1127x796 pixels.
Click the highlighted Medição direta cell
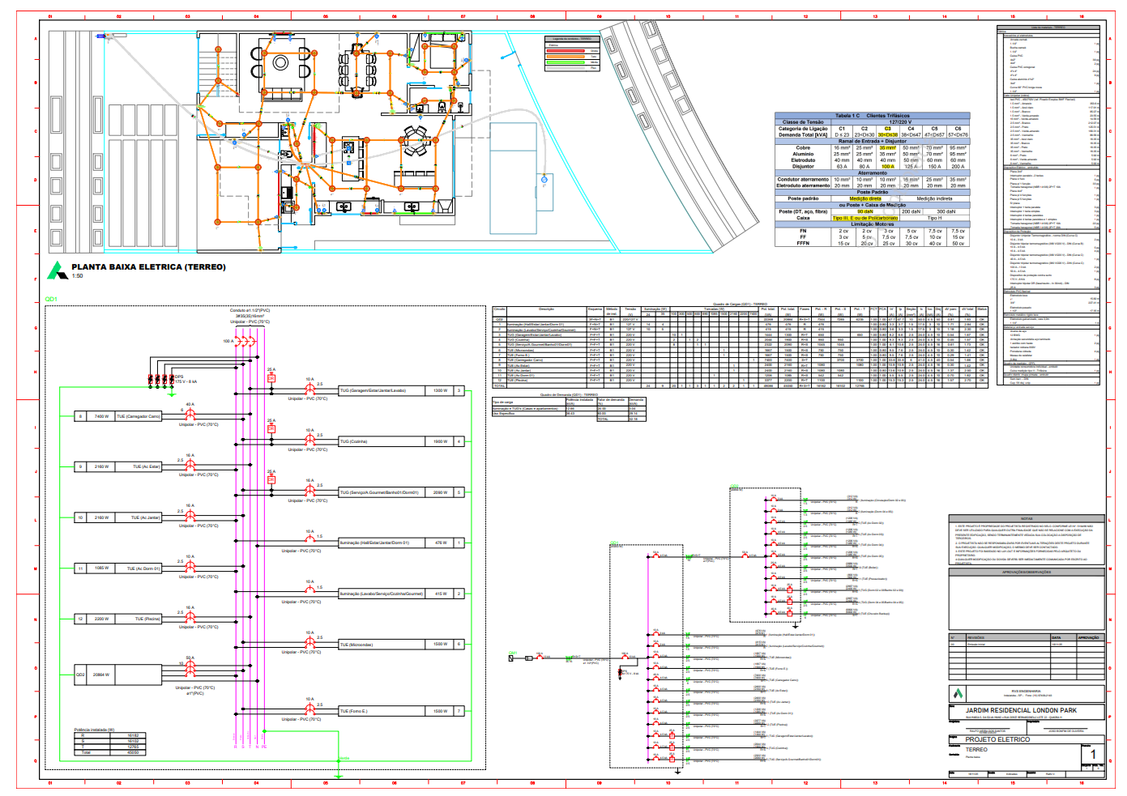865,198
